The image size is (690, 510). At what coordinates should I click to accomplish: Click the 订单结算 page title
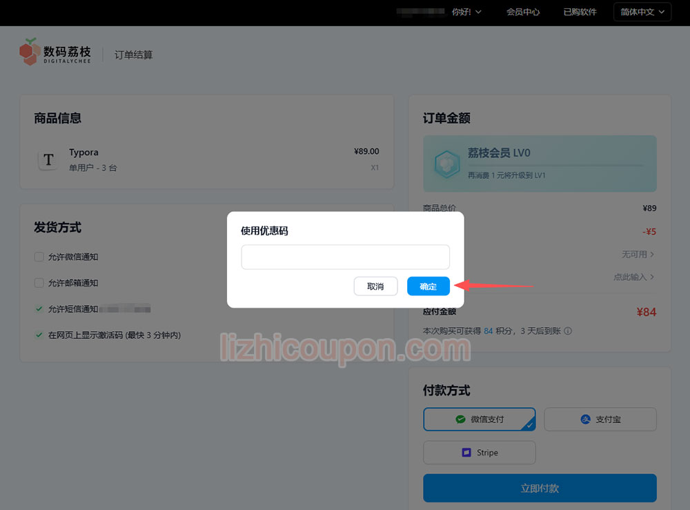point(133,55)
